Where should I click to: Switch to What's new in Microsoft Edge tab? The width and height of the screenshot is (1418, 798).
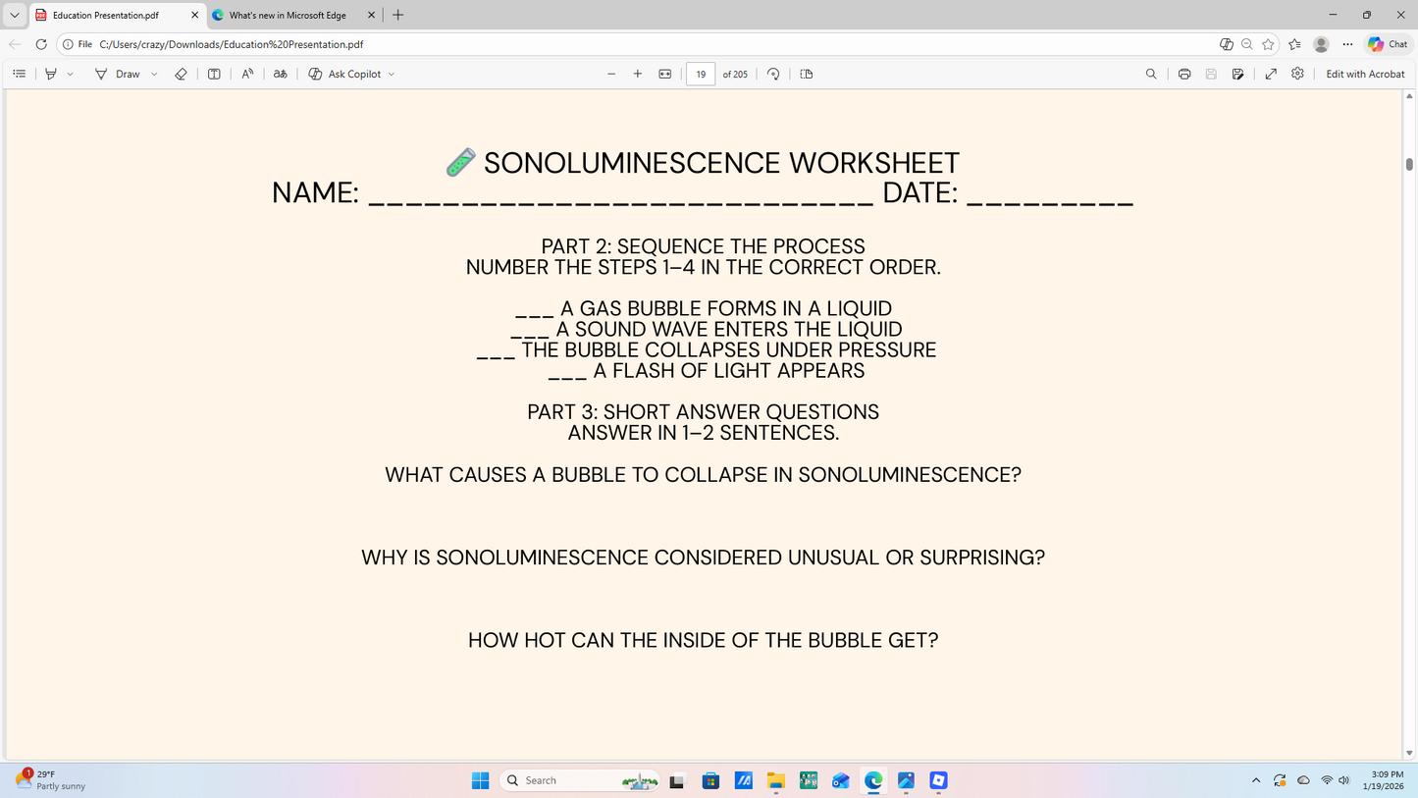(288, 16)
